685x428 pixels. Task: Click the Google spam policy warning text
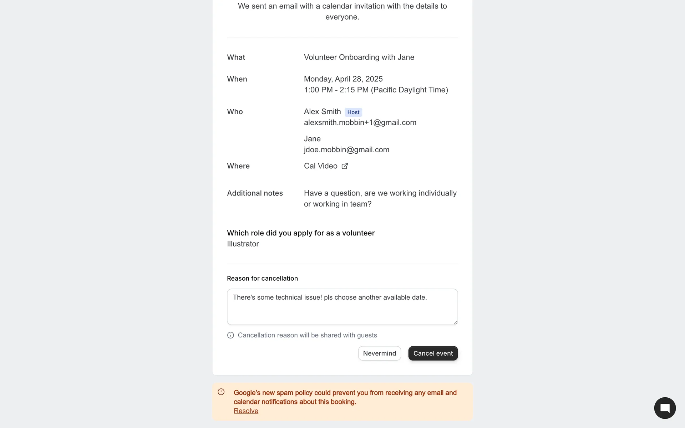click(345, 397)
